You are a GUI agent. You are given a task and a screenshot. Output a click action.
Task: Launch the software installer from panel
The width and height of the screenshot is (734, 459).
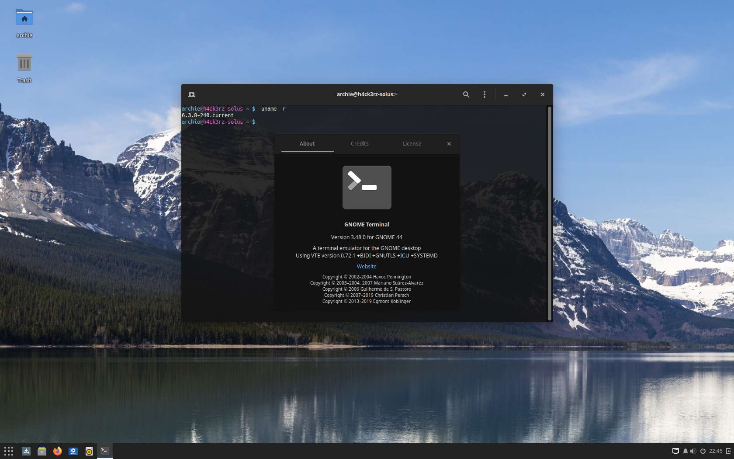tap(26, 451)
